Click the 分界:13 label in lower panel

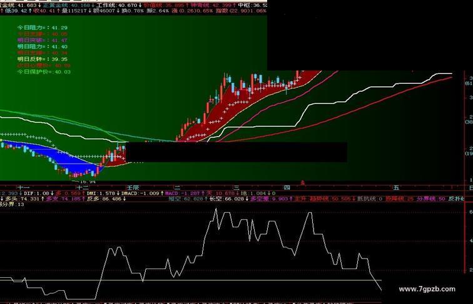point(12,204)
